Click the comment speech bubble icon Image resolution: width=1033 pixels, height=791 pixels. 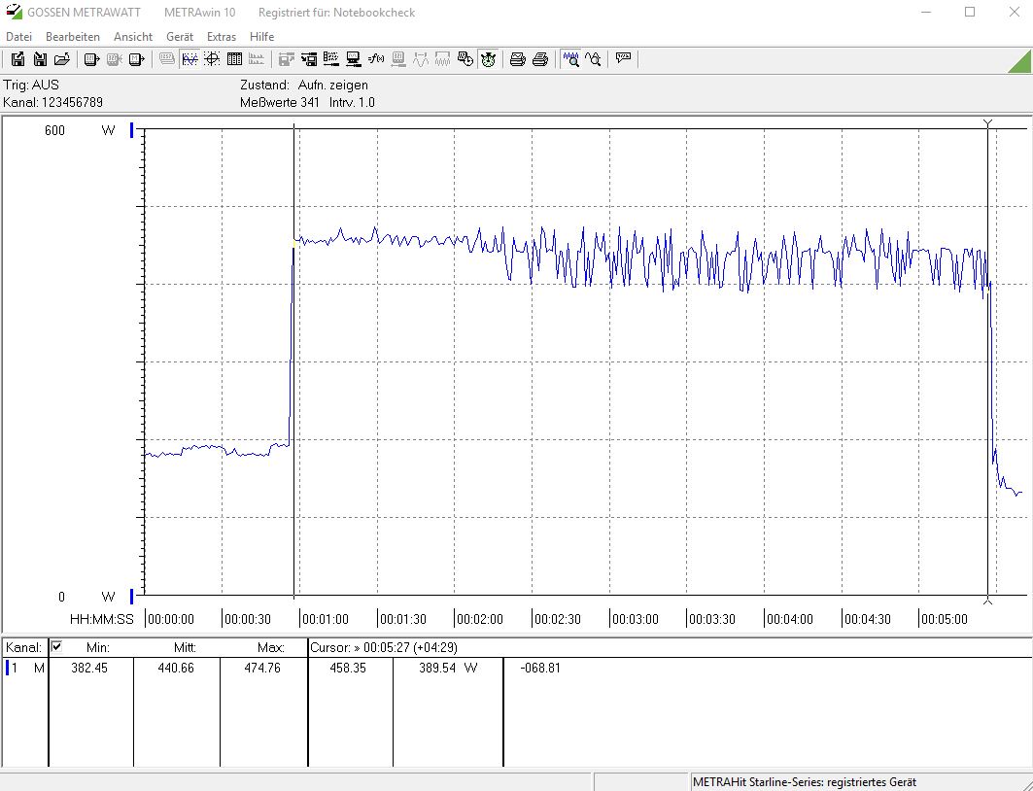point(623,59)
